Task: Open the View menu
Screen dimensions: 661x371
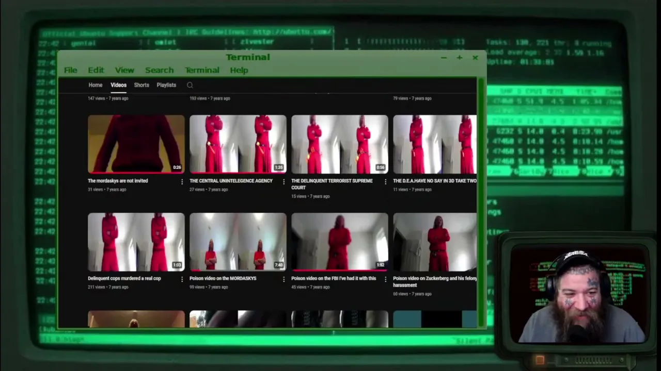Action: coord(124,70)
